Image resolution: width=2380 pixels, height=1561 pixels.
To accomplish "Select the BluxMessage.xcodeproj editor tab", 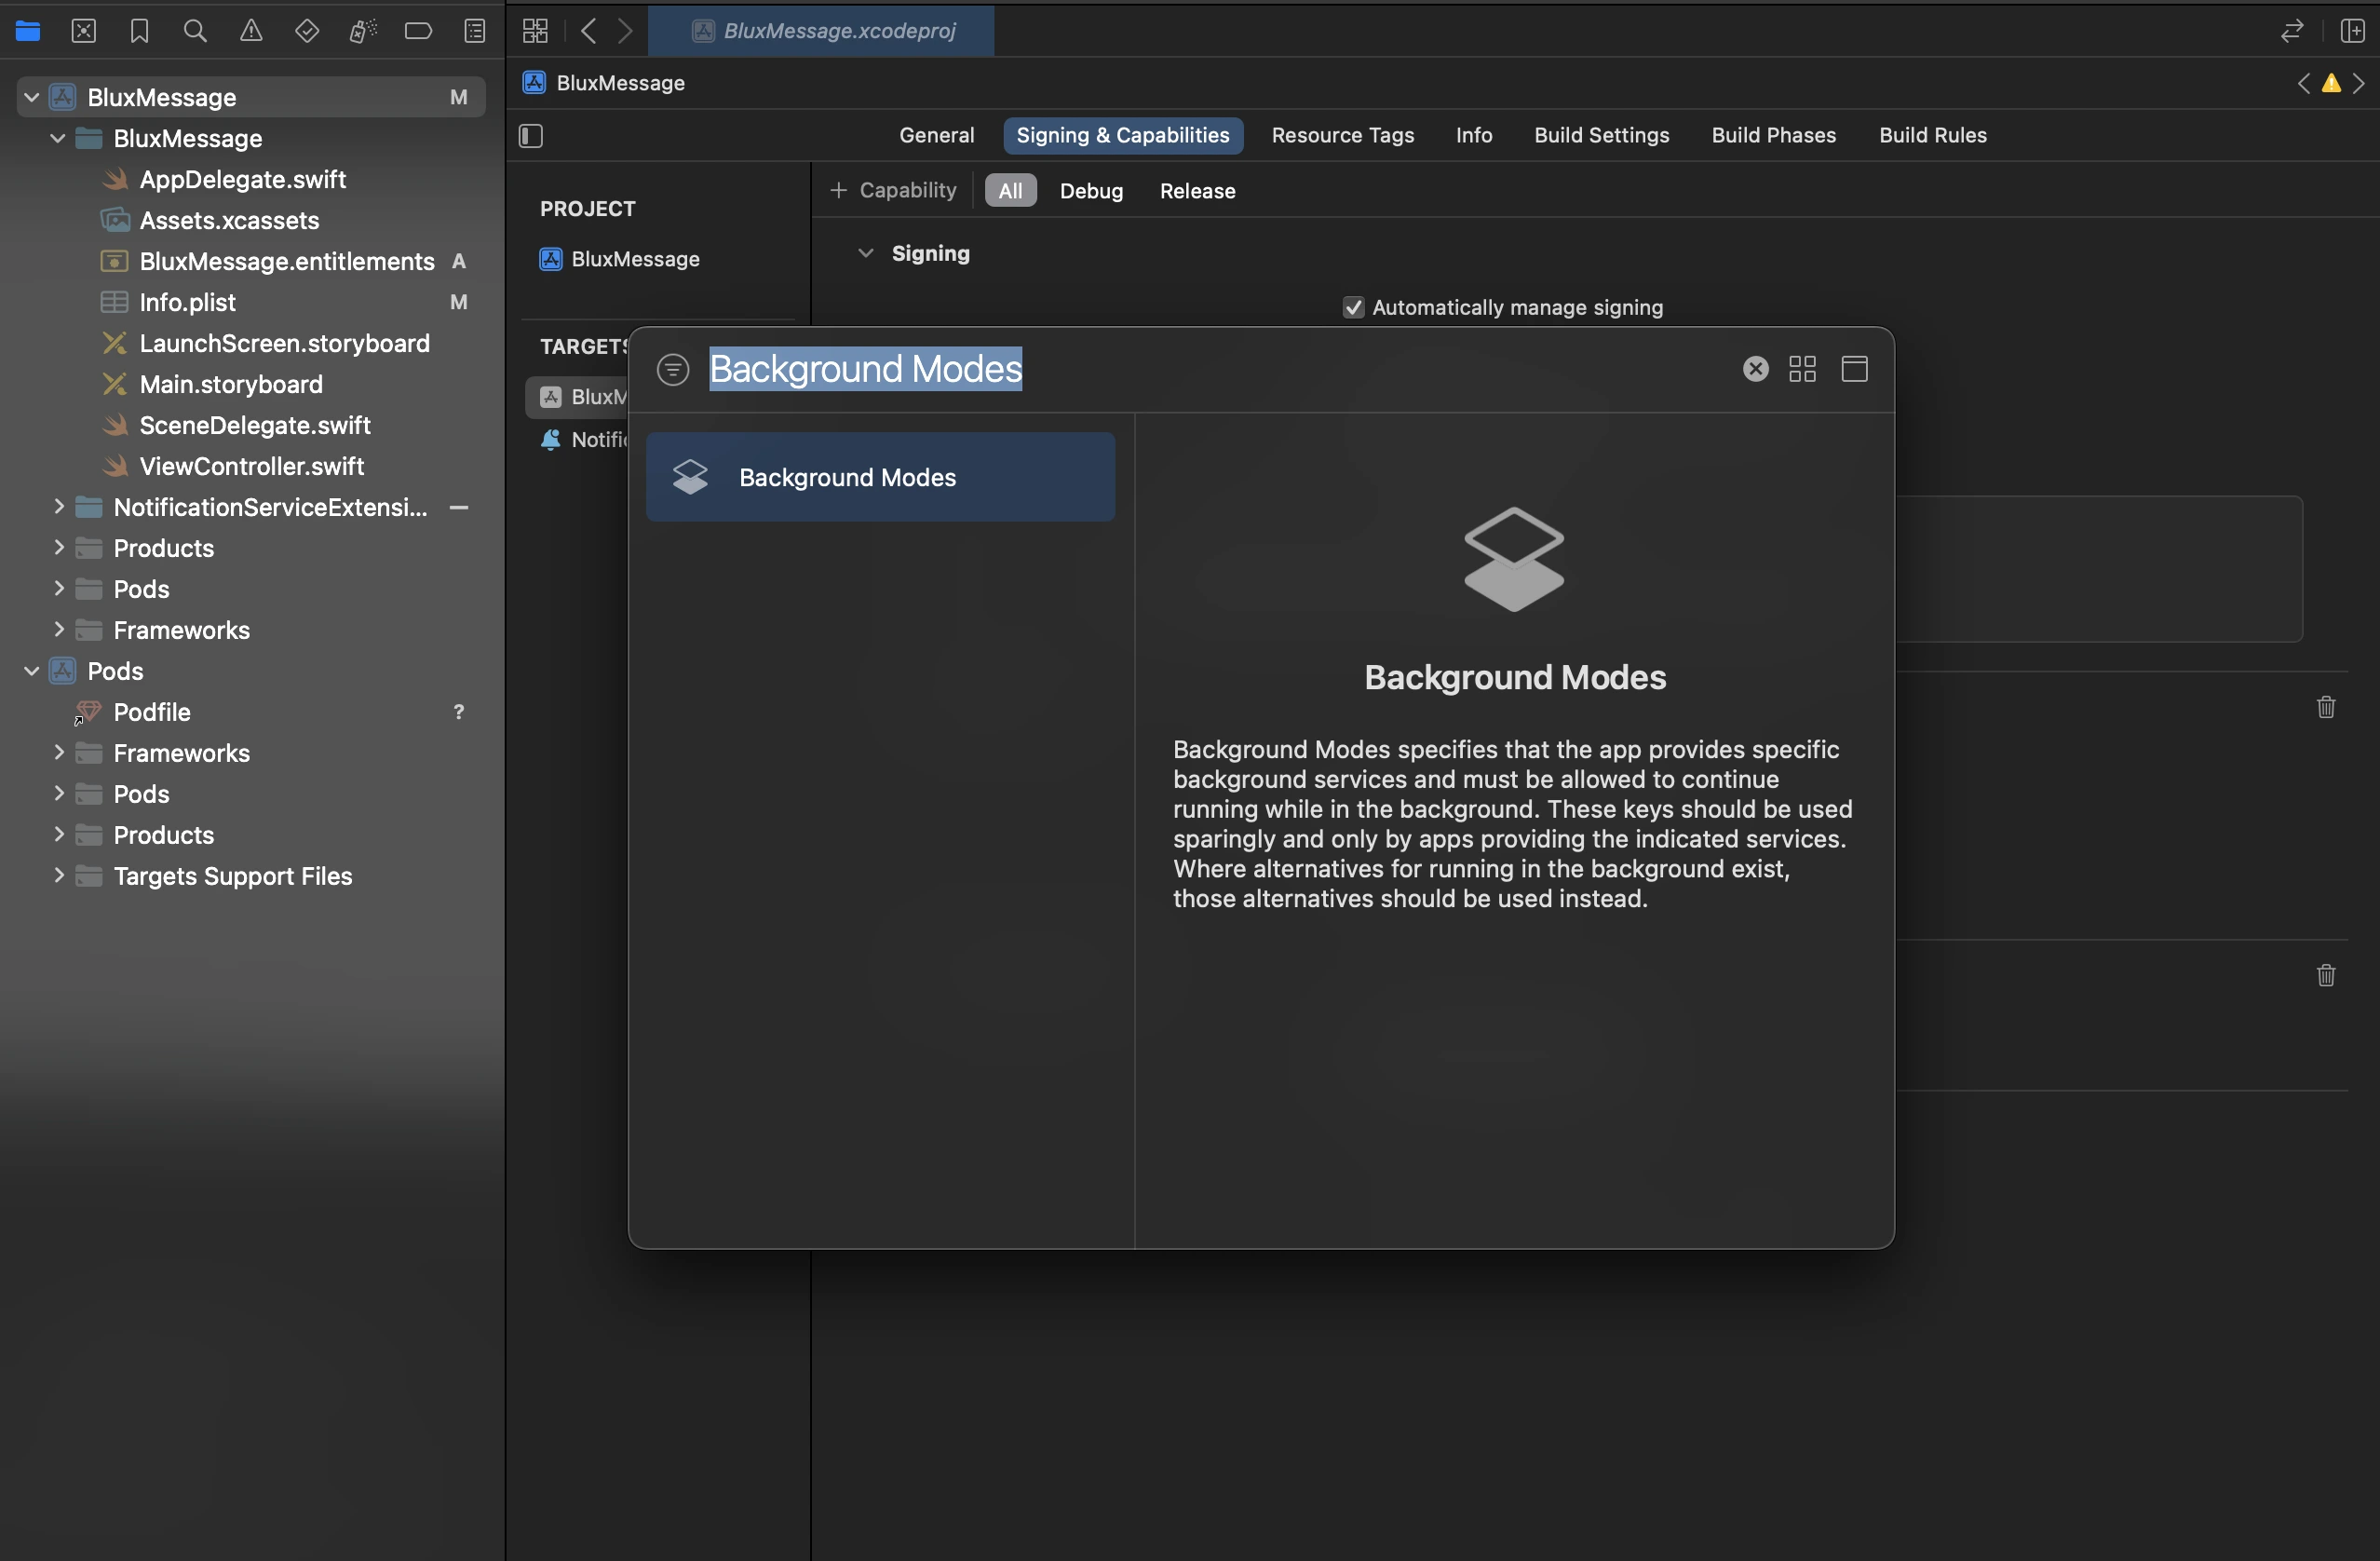I will coord(821,31).
